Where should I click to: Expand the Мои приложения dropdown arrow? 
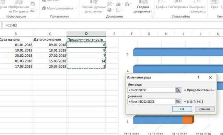(x=77, y=8)
